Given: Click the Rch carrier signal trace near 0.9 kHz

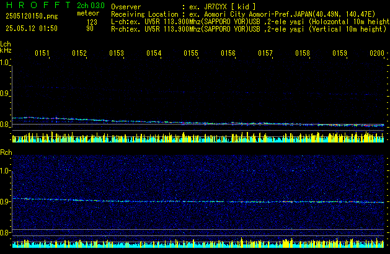Looking at the screenshot, I should tap(198, 201).
